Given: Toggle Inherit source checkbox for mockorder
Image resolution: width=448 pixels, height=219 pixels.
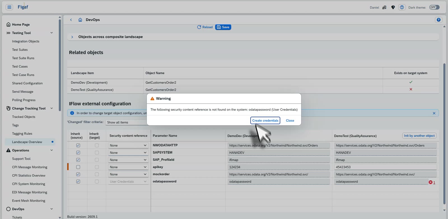Looking at the screenshot, I should pyautogui.click(x=78, y=174).
